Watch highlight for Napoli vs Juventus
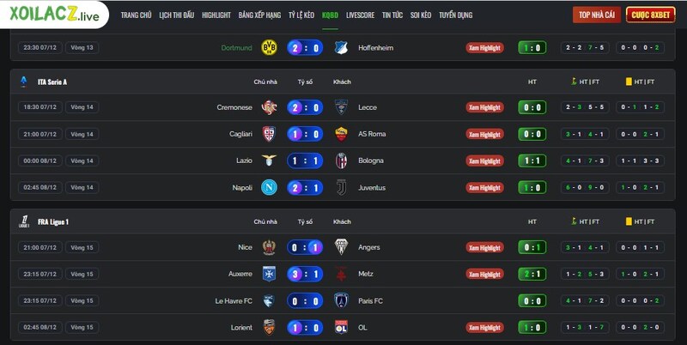 484,188
